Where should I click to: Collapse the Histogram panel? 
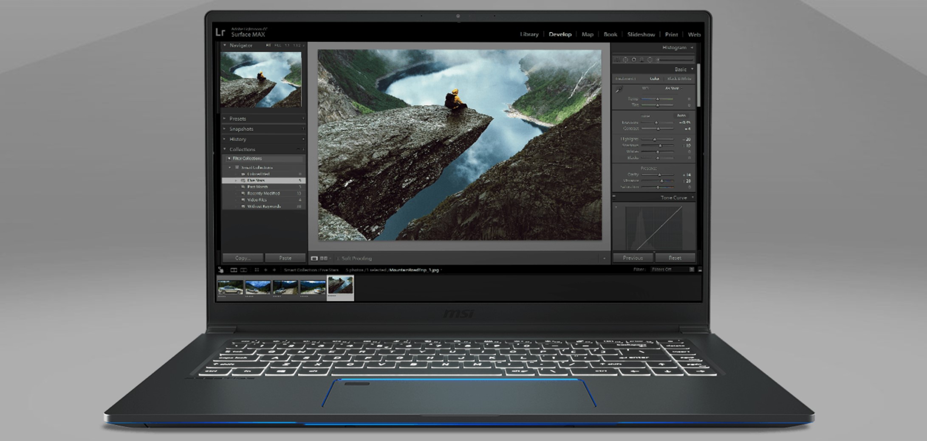(x=692, y=48)
